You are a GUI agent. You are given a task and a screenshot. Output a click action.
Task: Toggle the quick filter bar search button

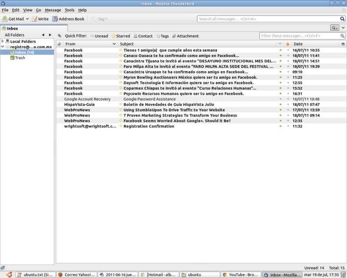click(x=334, y=28)
